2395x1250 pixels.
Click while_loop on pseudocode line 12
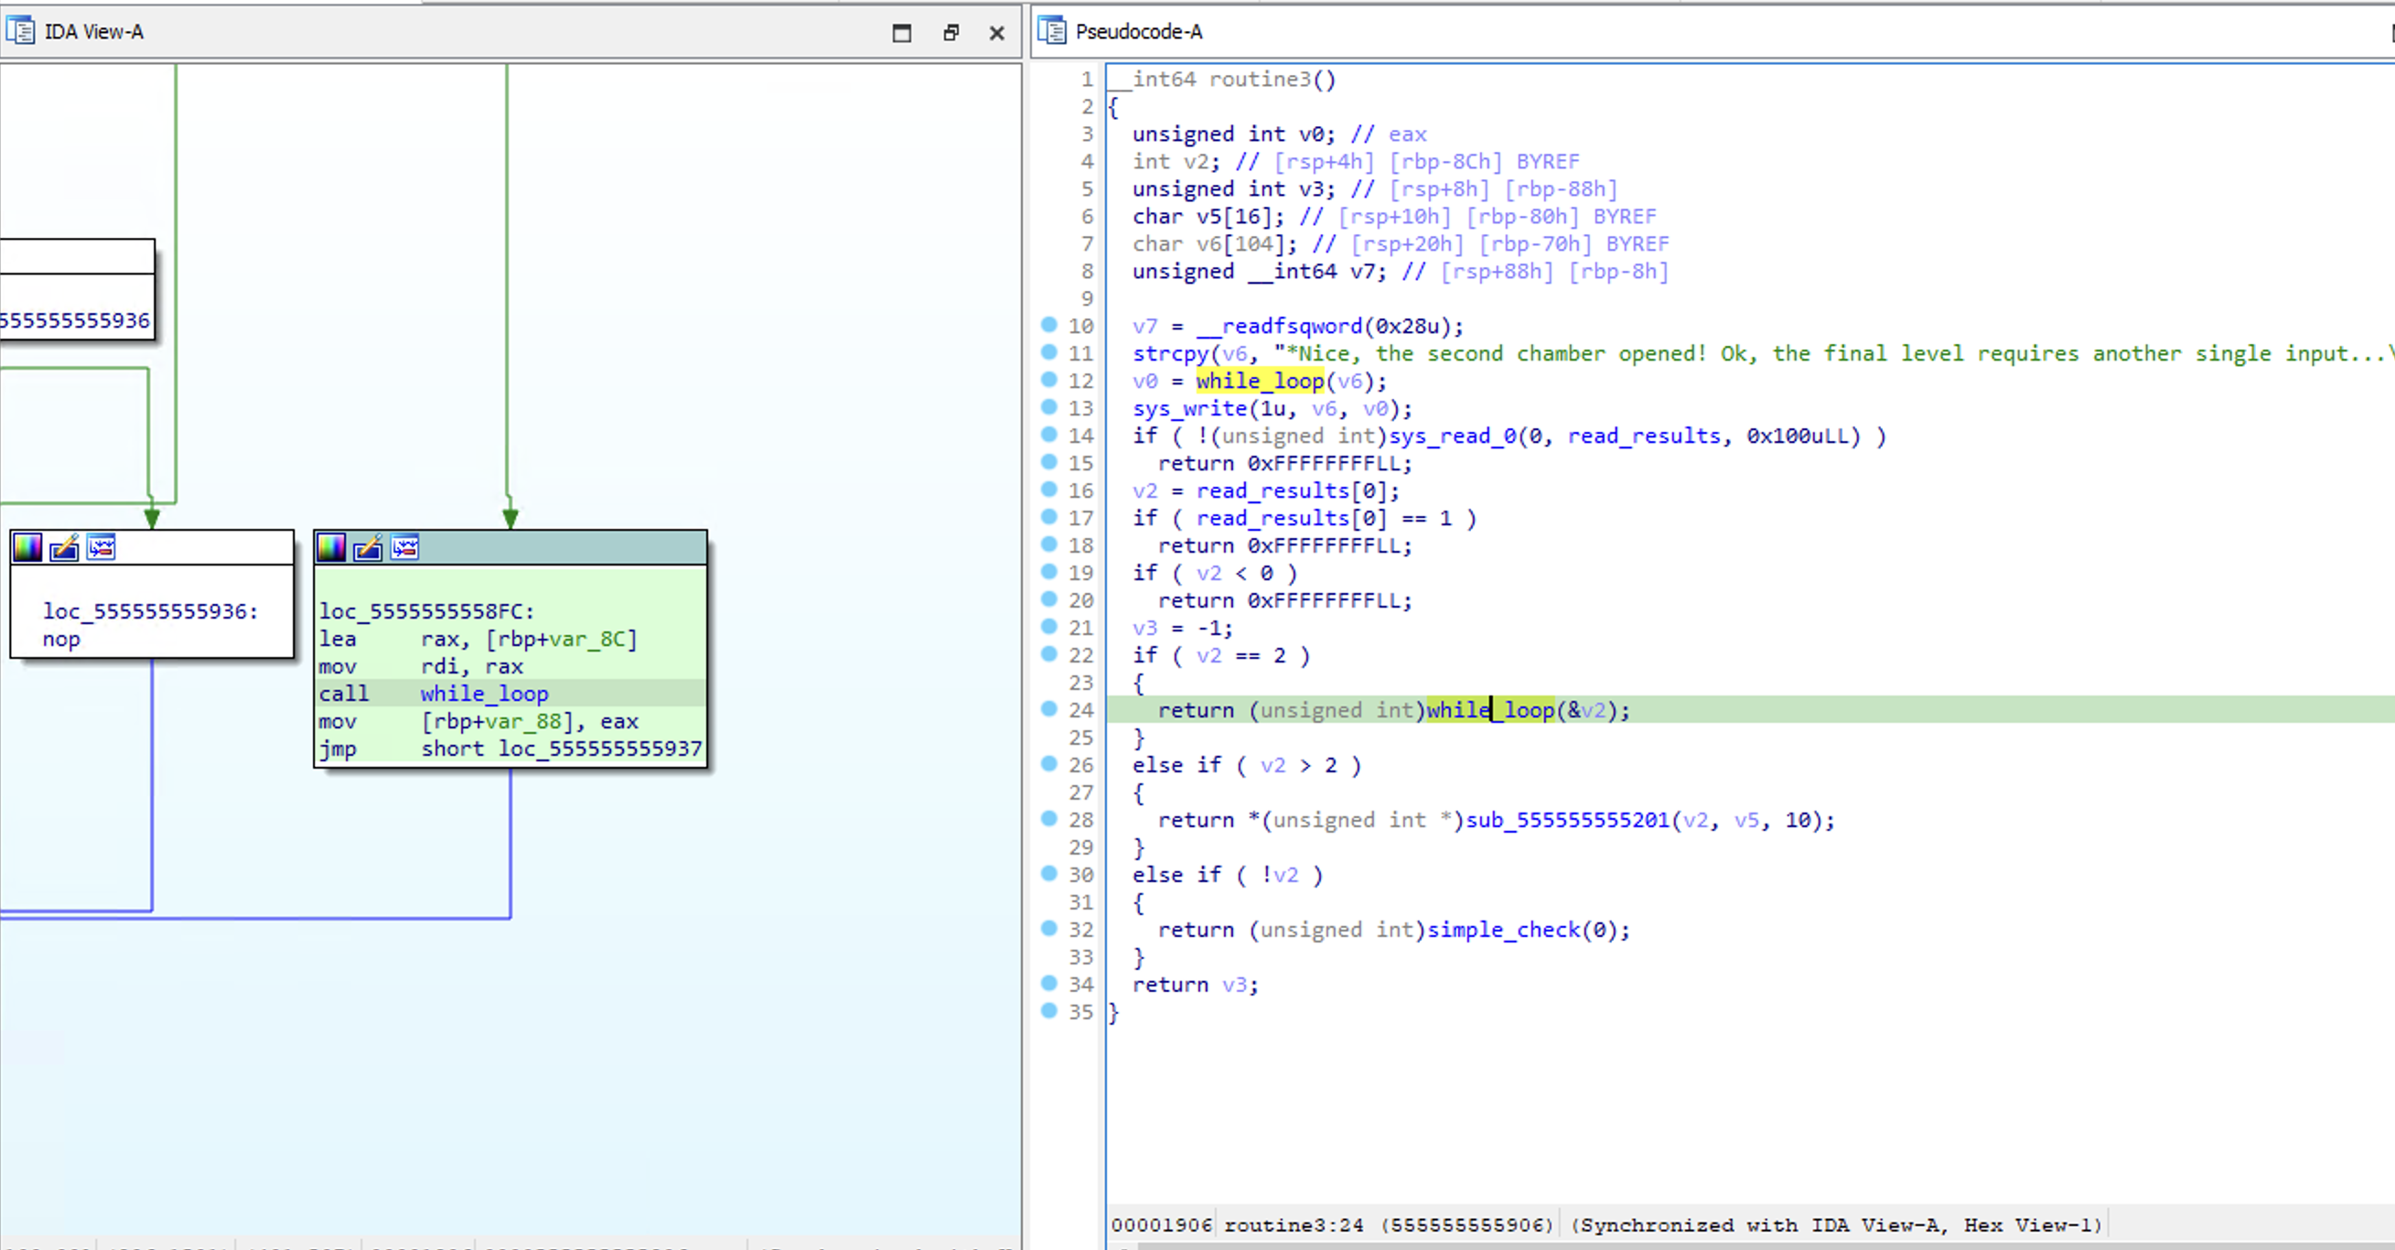pyautogui.click(x=1260, y=382)
